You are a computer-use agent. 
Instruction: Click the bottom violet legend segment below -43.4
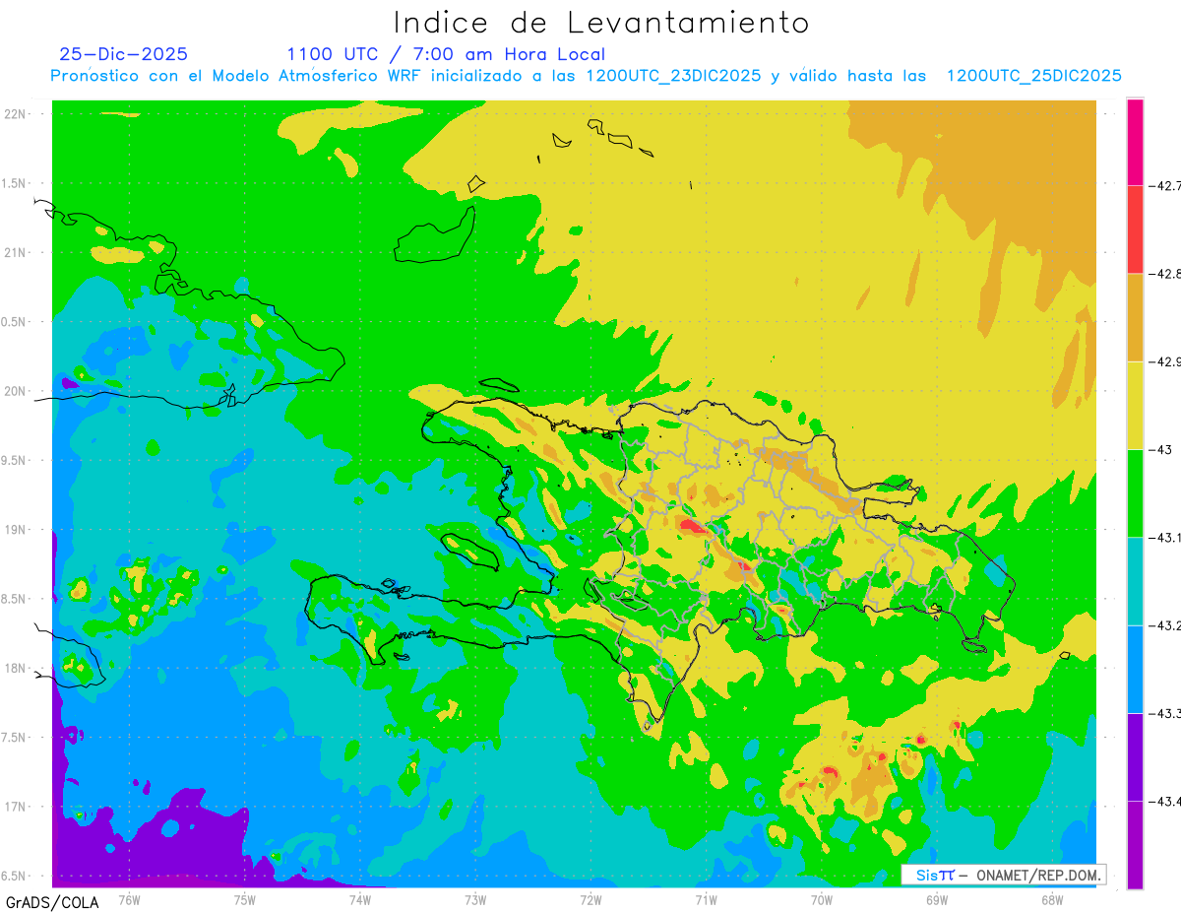click(x=1135, y=844)
